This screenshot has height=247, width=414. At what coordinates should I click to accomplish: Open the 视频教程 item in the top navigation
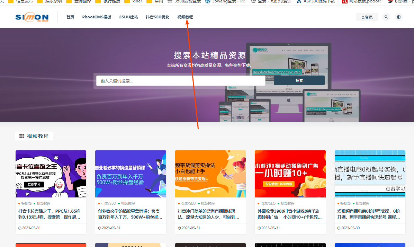tap(185, 17)
